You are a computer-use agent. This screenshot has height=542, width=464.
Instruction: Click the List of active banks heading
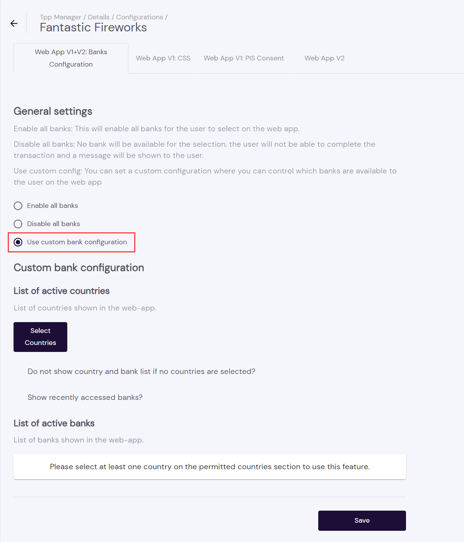point(54,424)
